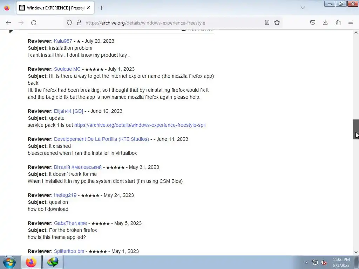Click the 'May 31, 2023' review date
Viewport: 359px width, 269px height.
(144, 167)
